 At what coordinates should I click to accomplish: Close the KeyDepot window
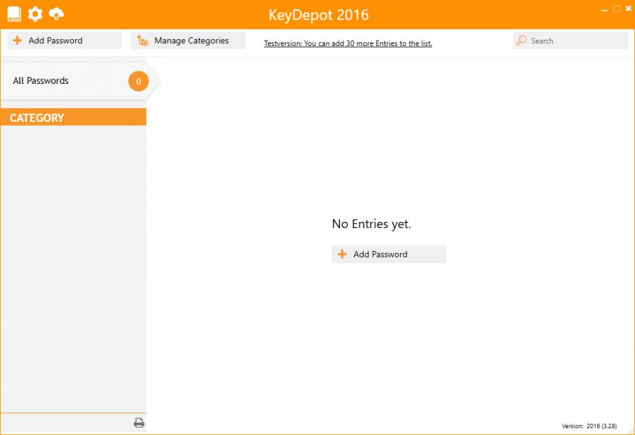[628, 9]
